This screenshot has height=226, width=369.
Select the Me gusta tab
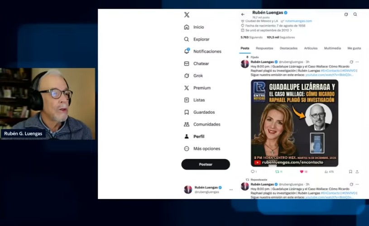pos(354,48)
